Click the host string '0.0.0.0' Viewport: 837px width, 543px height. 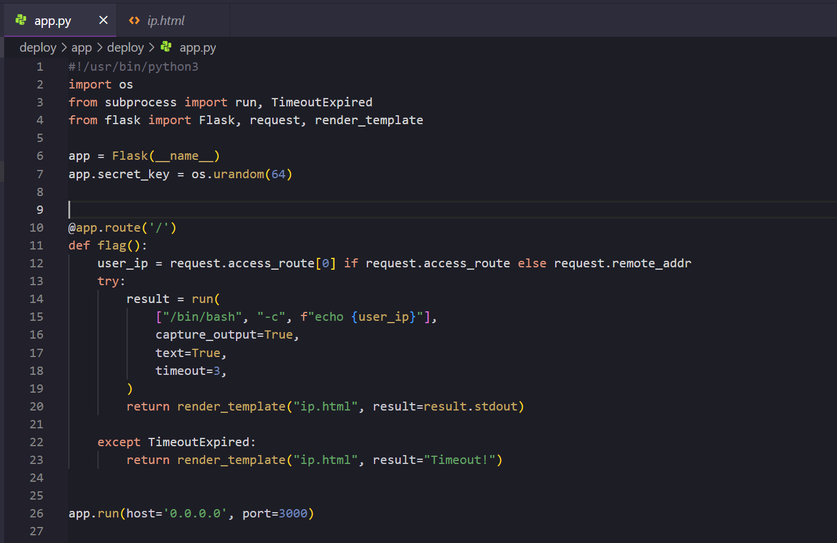(x=195, y=513)
